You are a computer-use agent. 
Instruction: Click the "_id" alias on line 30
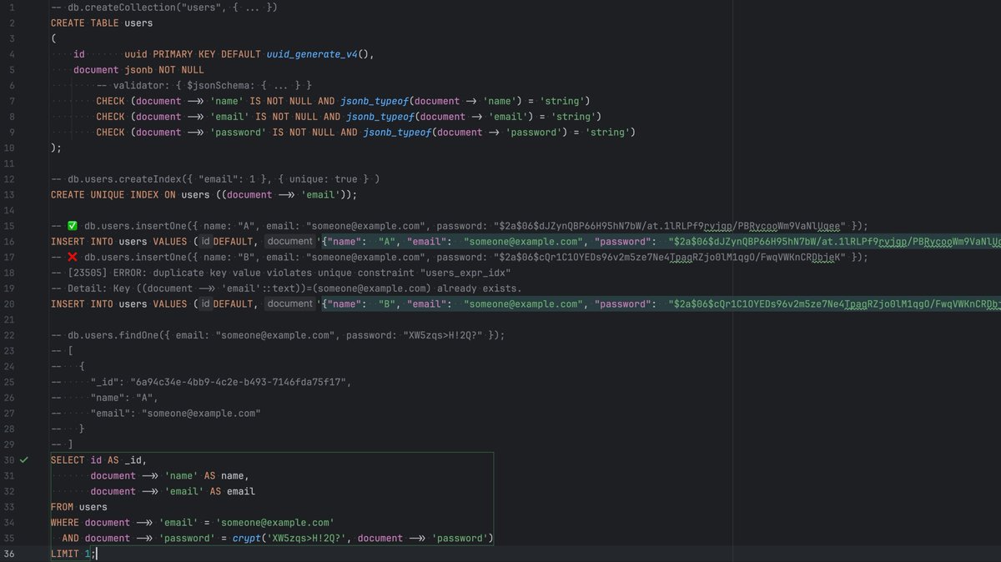133,459
